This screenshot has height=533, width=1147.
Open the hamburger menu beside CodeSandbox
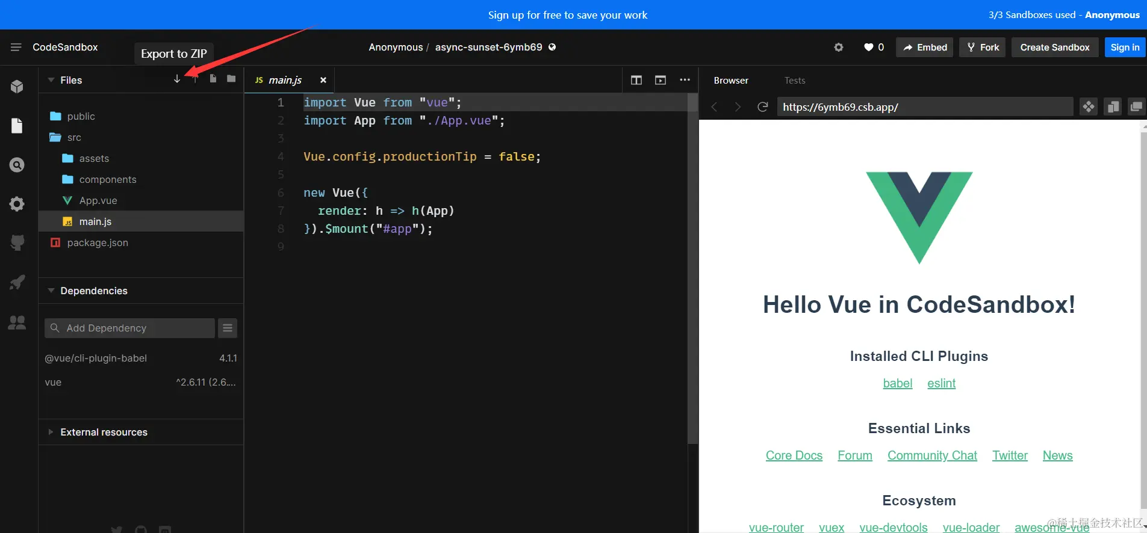click(x=16, y=47)
